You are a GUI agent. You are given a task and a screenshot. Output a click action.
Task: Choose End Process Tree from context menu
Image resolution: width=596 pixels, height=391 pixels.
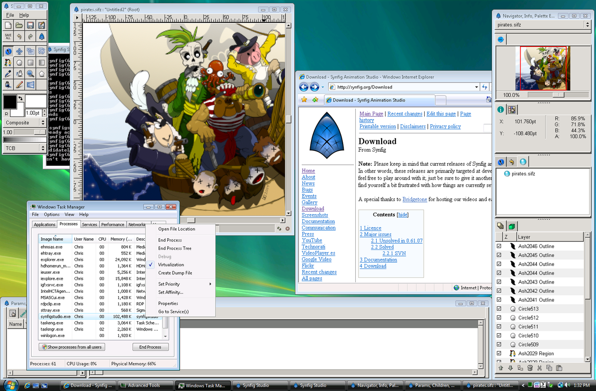[x=175, y=249]
